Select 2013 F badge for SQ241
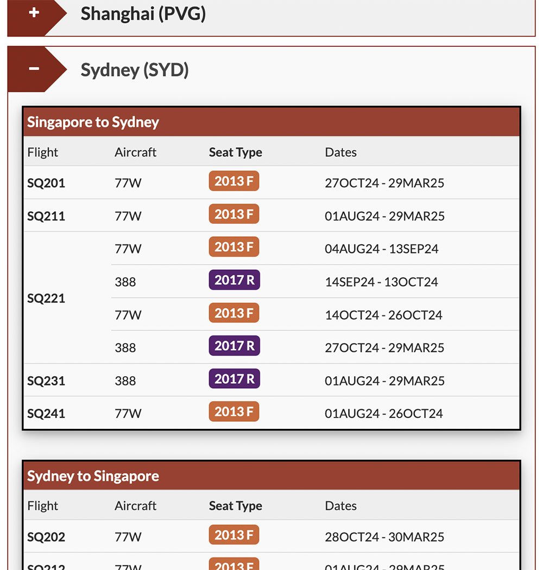The height and width of the screenshot is (570, 543). [233, 412]
